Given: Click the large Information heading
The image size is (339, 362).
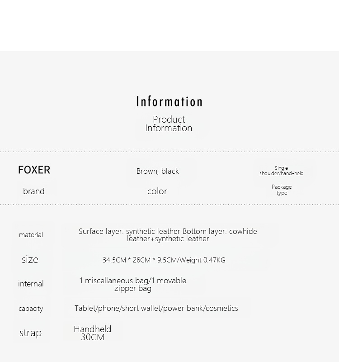Looking at the screenshot, I should pyautogui.click(x=169, y=101).
